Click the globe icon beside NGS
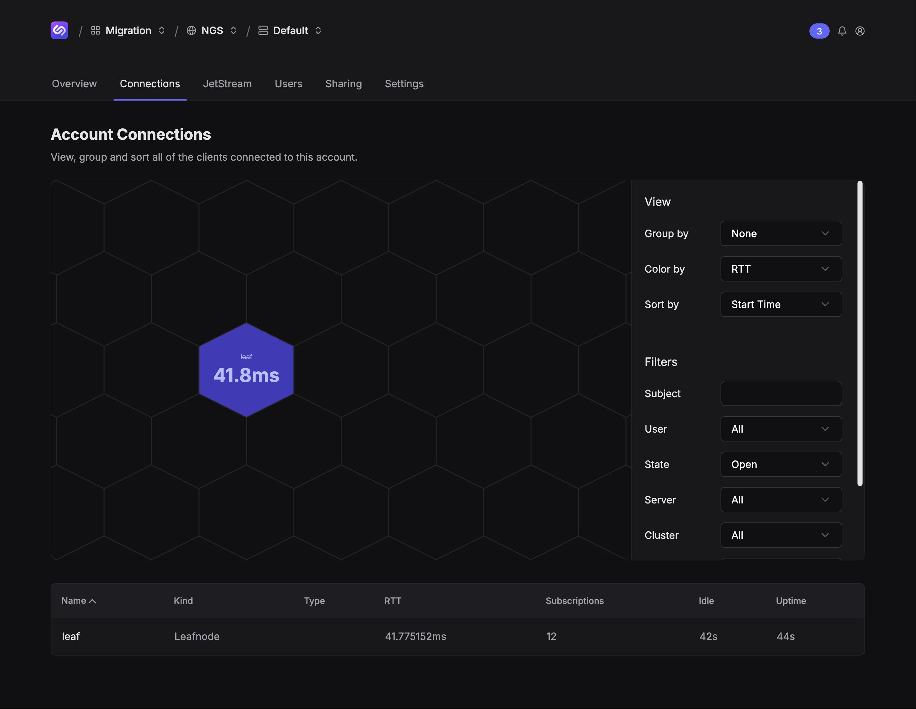The image size is (916, 709). click(x=191, y=31)
